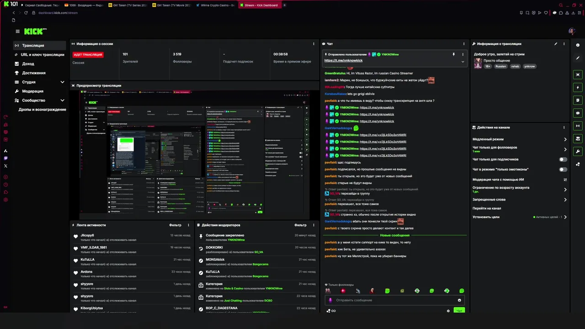Image resolution: width=585 pixels, height=329 pixels.
Task: Click the green Чат send button
Action: (x=459, y=311)
